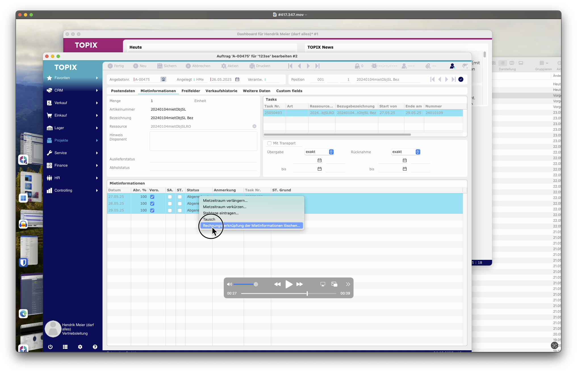Open calendar for Übergabe 'bis' date
The image size is (577, 373).
319,169
